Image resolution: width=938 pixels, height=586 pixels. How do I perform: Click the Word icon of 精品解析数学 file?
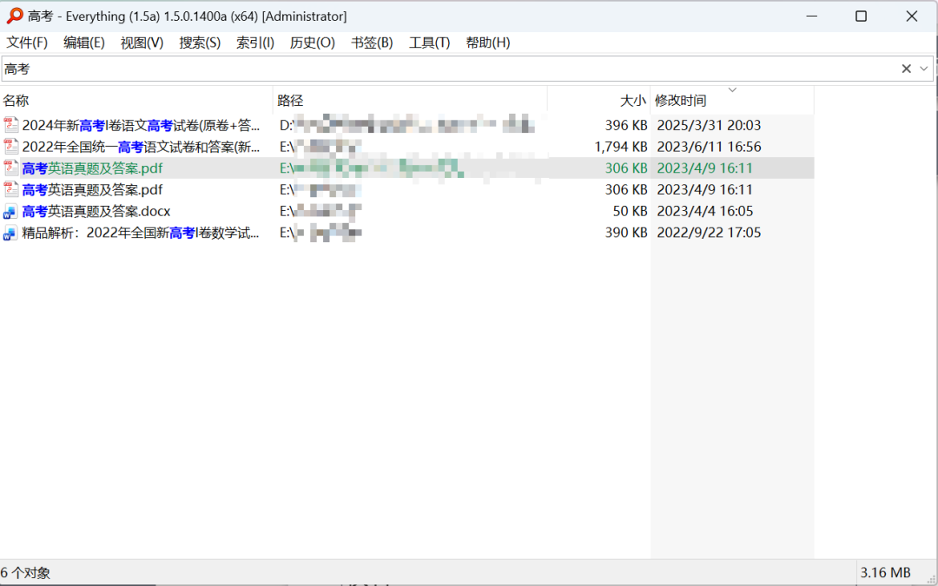(10, 233)
